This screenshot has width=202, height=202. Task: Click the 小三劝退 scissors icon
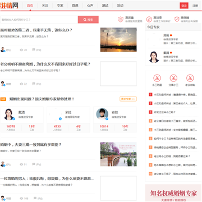coord(157,78)
